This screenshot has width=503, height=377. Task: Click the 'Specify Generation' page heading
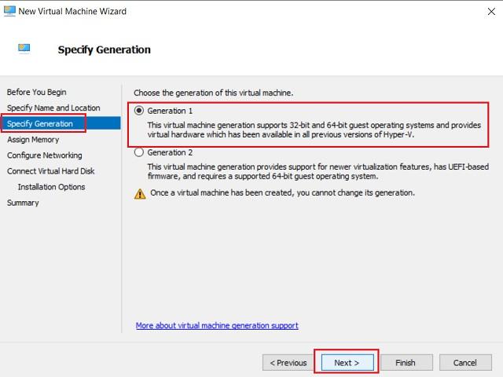(105, 49)
